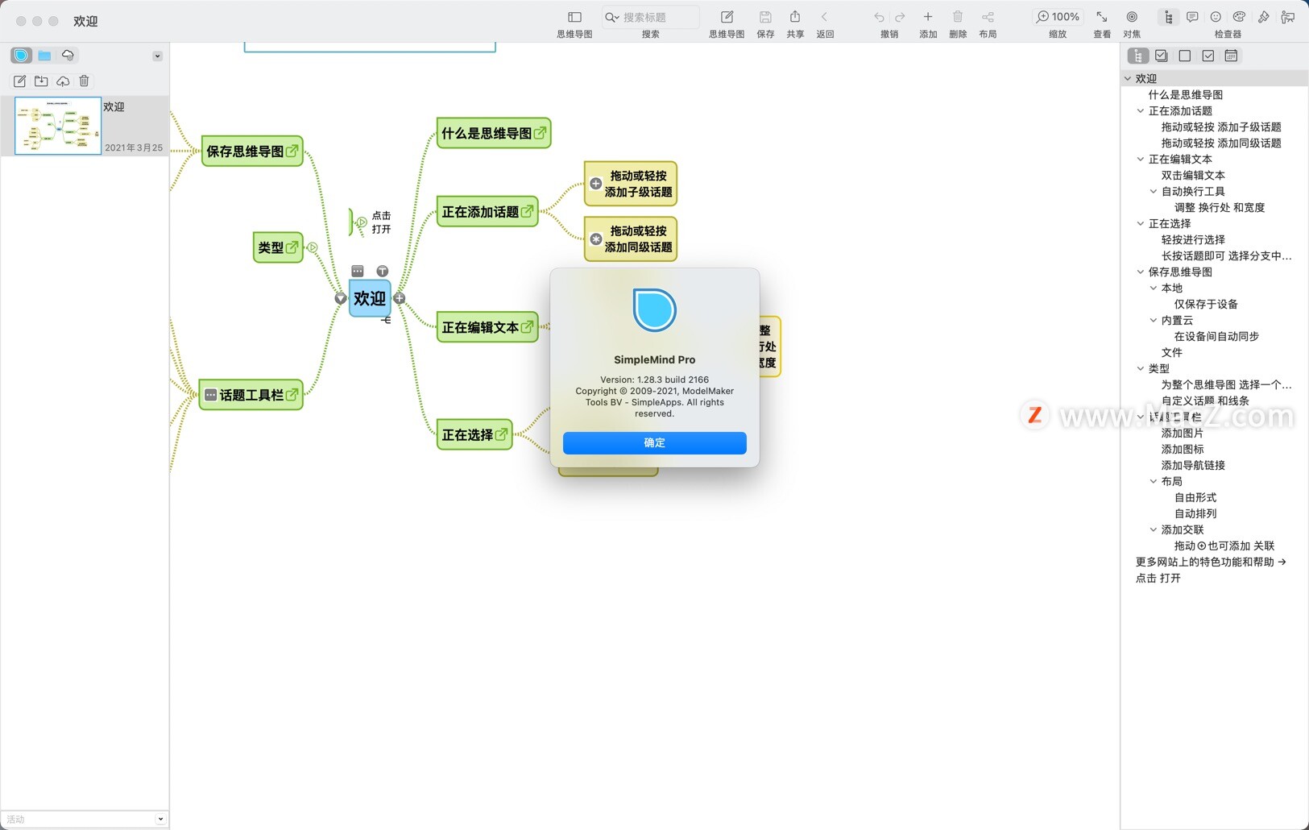Collapse 保存思维导图 in outline tree
Viewport: 1309px width, 830px height.
[1141, 272]
